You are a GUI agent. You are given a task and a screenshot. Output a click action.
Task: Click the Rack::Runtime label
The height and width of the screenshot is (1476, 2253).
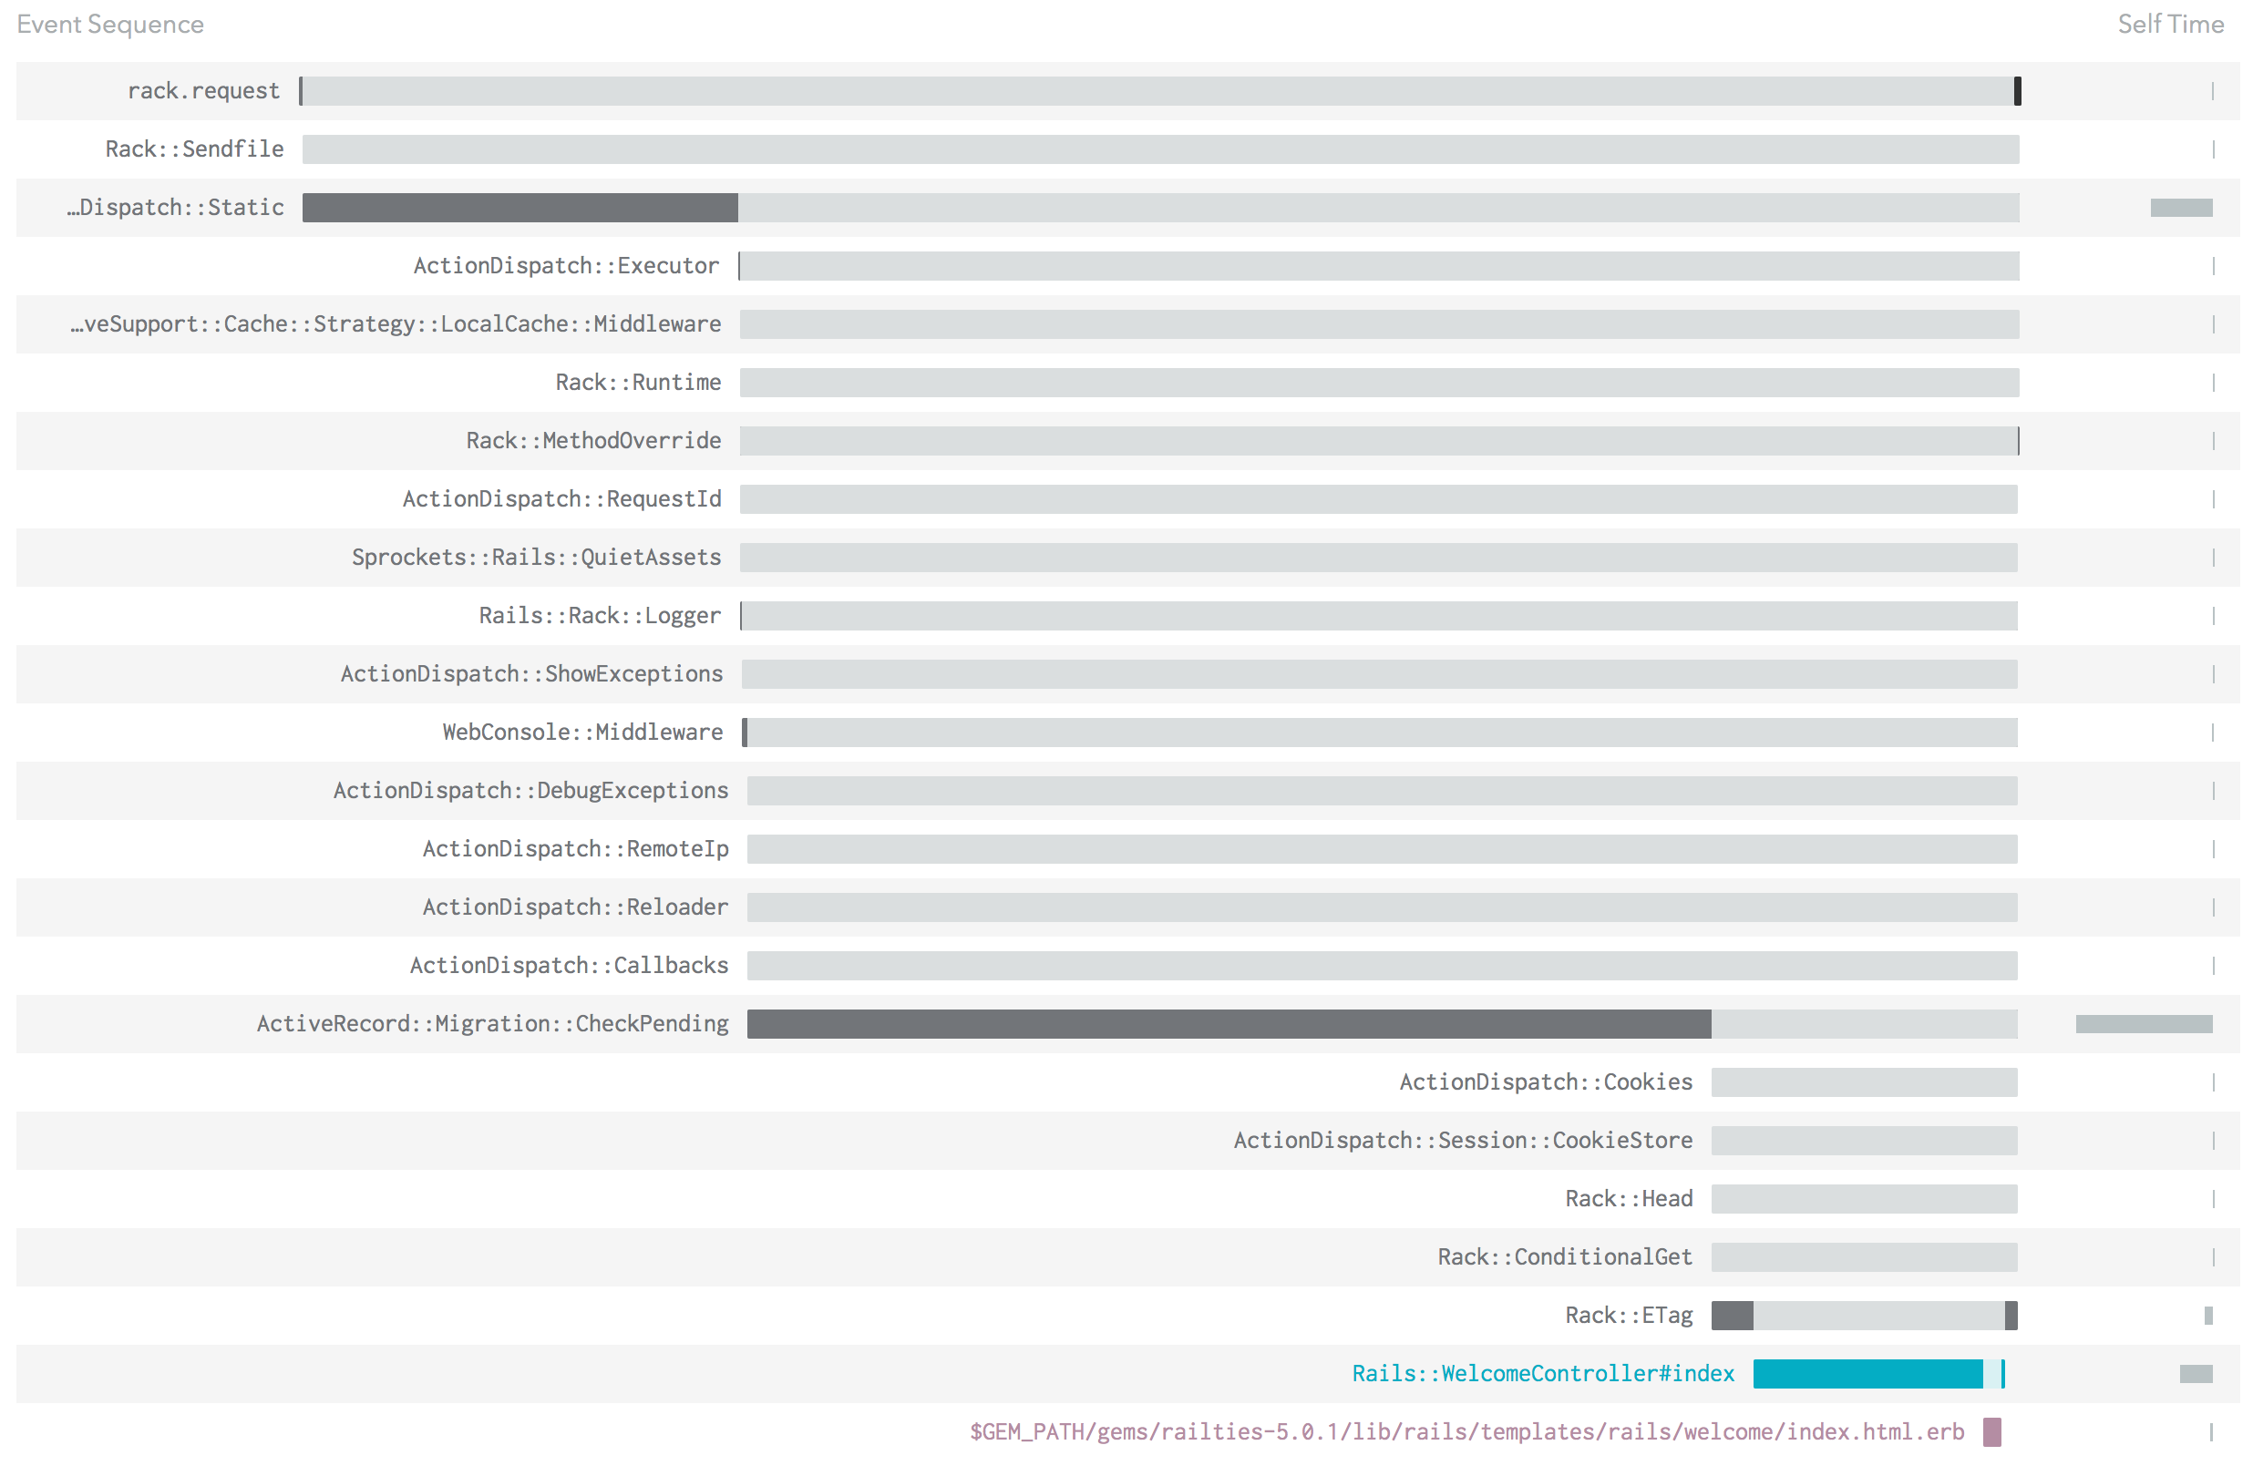tap(638, 383)
